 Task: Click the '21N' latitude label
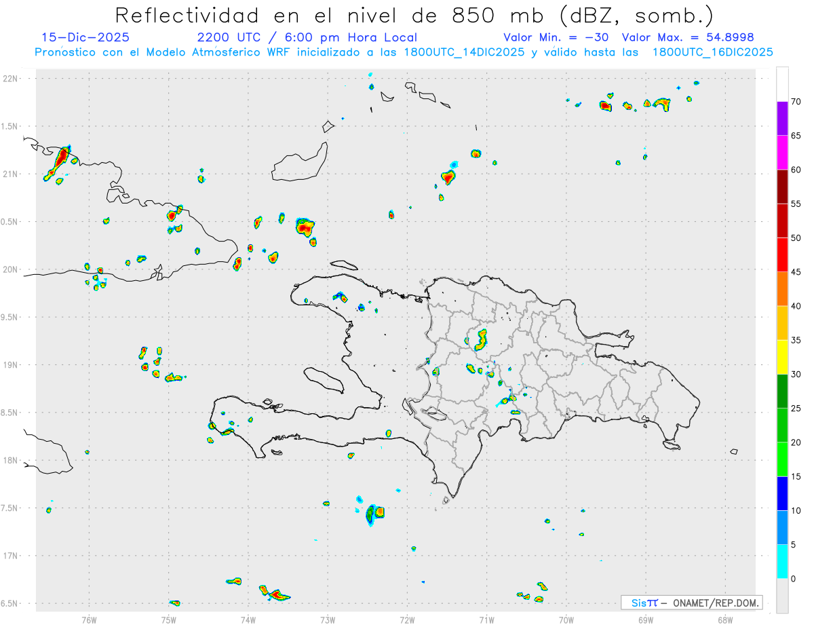12,174
